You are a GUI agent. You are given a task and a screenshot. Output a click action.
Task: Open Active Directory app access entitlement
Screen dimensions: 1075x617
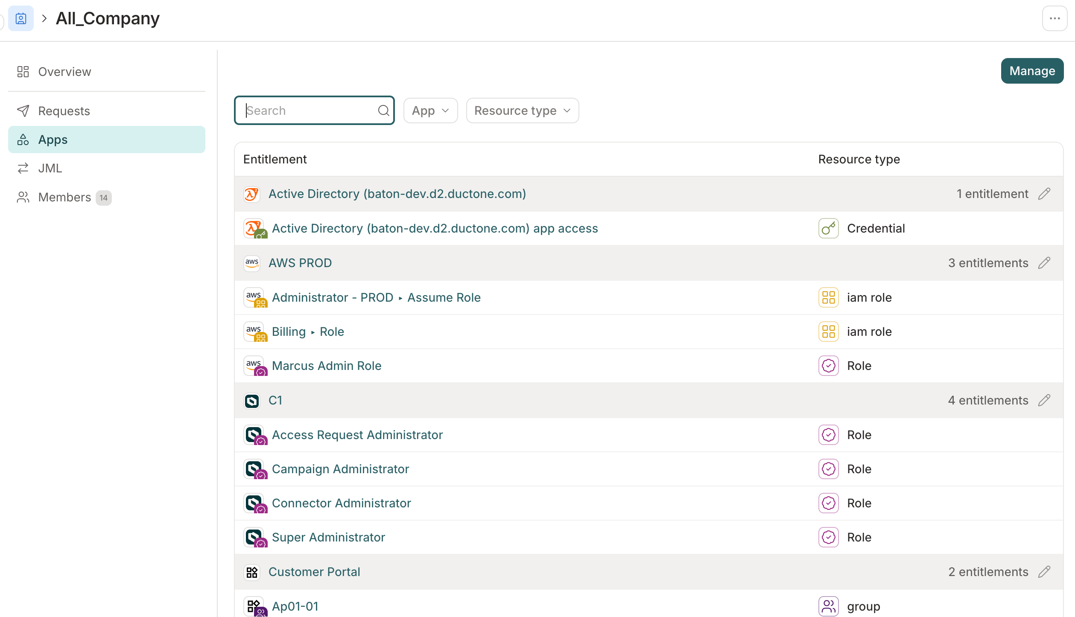435,228
